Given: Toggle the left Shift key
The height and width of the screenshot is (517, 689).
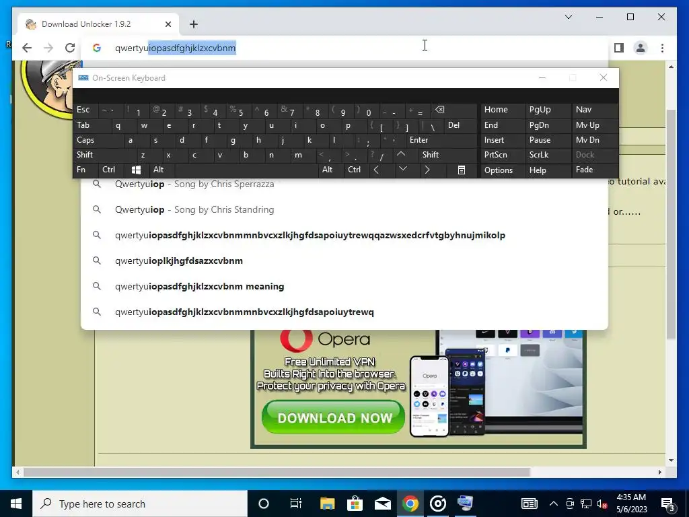Looking at the screenshot, I should (104, 155).
